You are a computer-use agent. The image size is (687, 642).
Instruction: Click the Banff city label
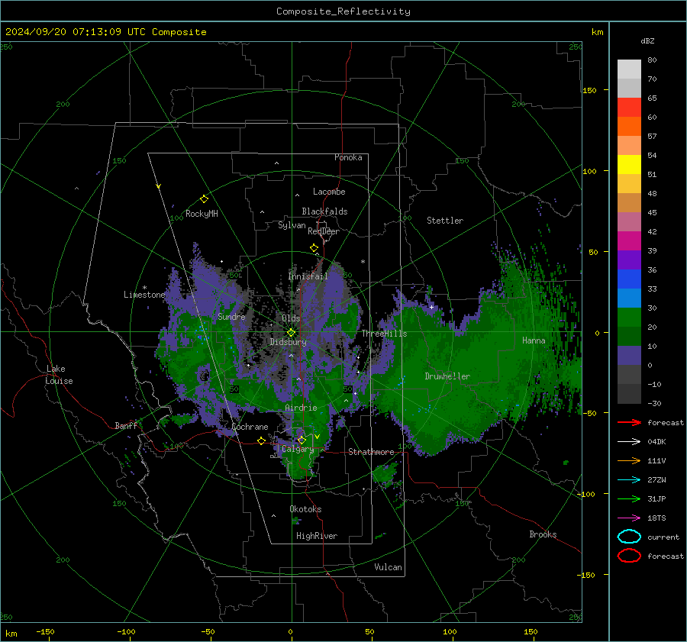126,425
